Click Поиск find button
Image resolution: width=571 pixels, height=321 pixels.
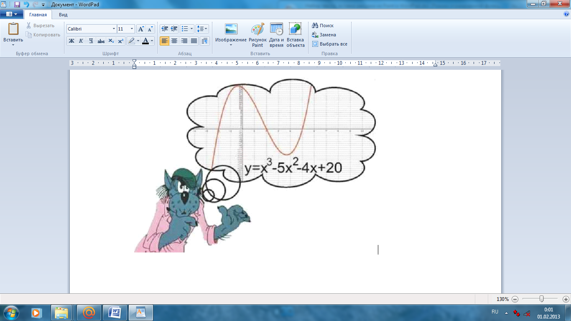tap(323, 25)
